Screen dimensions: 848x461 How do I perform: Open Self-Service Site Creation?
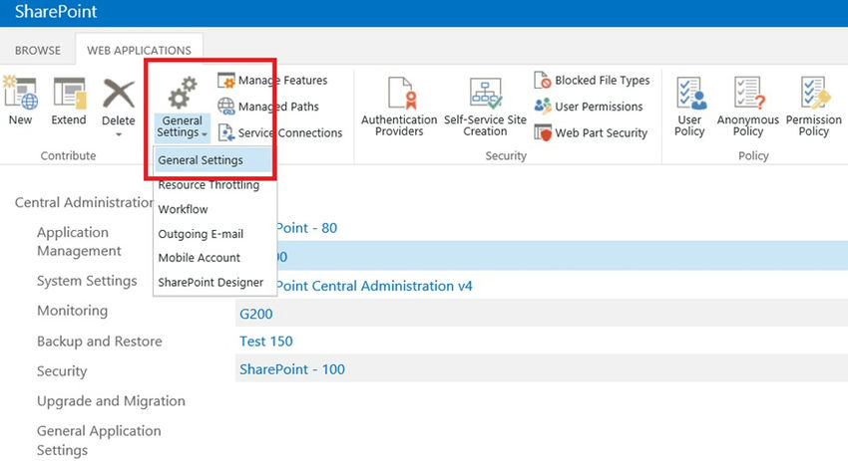click(x=485, y=96)
